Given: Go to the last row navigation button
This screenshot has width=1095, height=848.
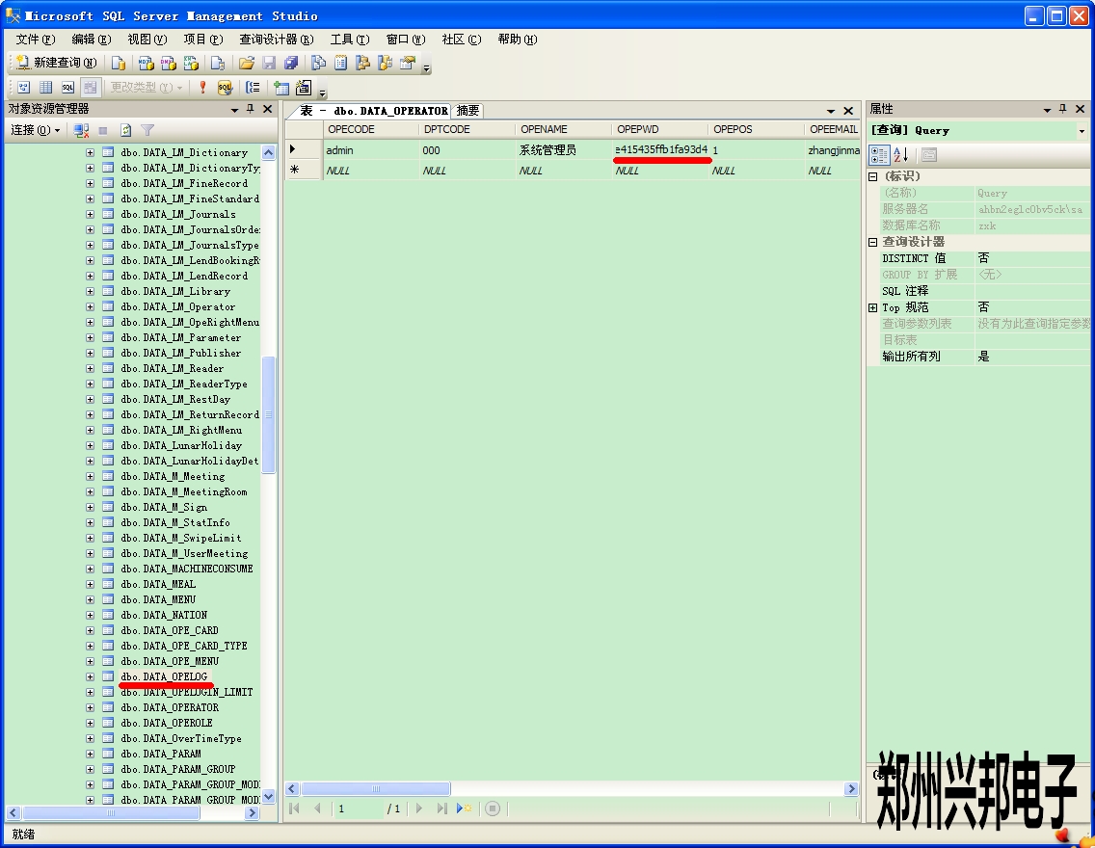Looking at the screenshot, I should point(441,808).
